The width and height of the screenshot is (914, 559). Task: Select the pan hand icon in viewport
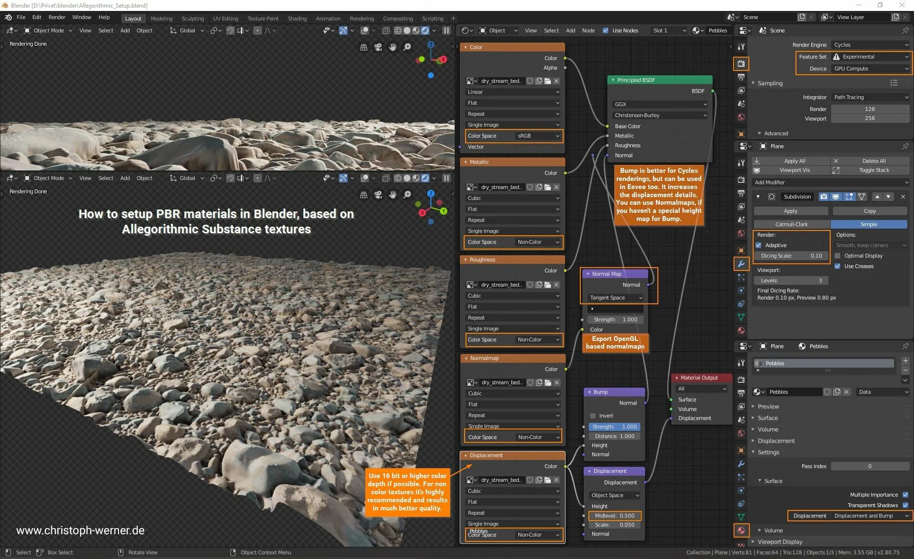tap(392, 47)
